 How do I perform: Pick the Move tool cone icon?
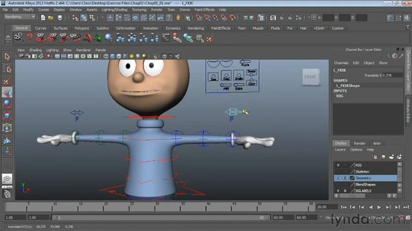click(x=7, y=92)
